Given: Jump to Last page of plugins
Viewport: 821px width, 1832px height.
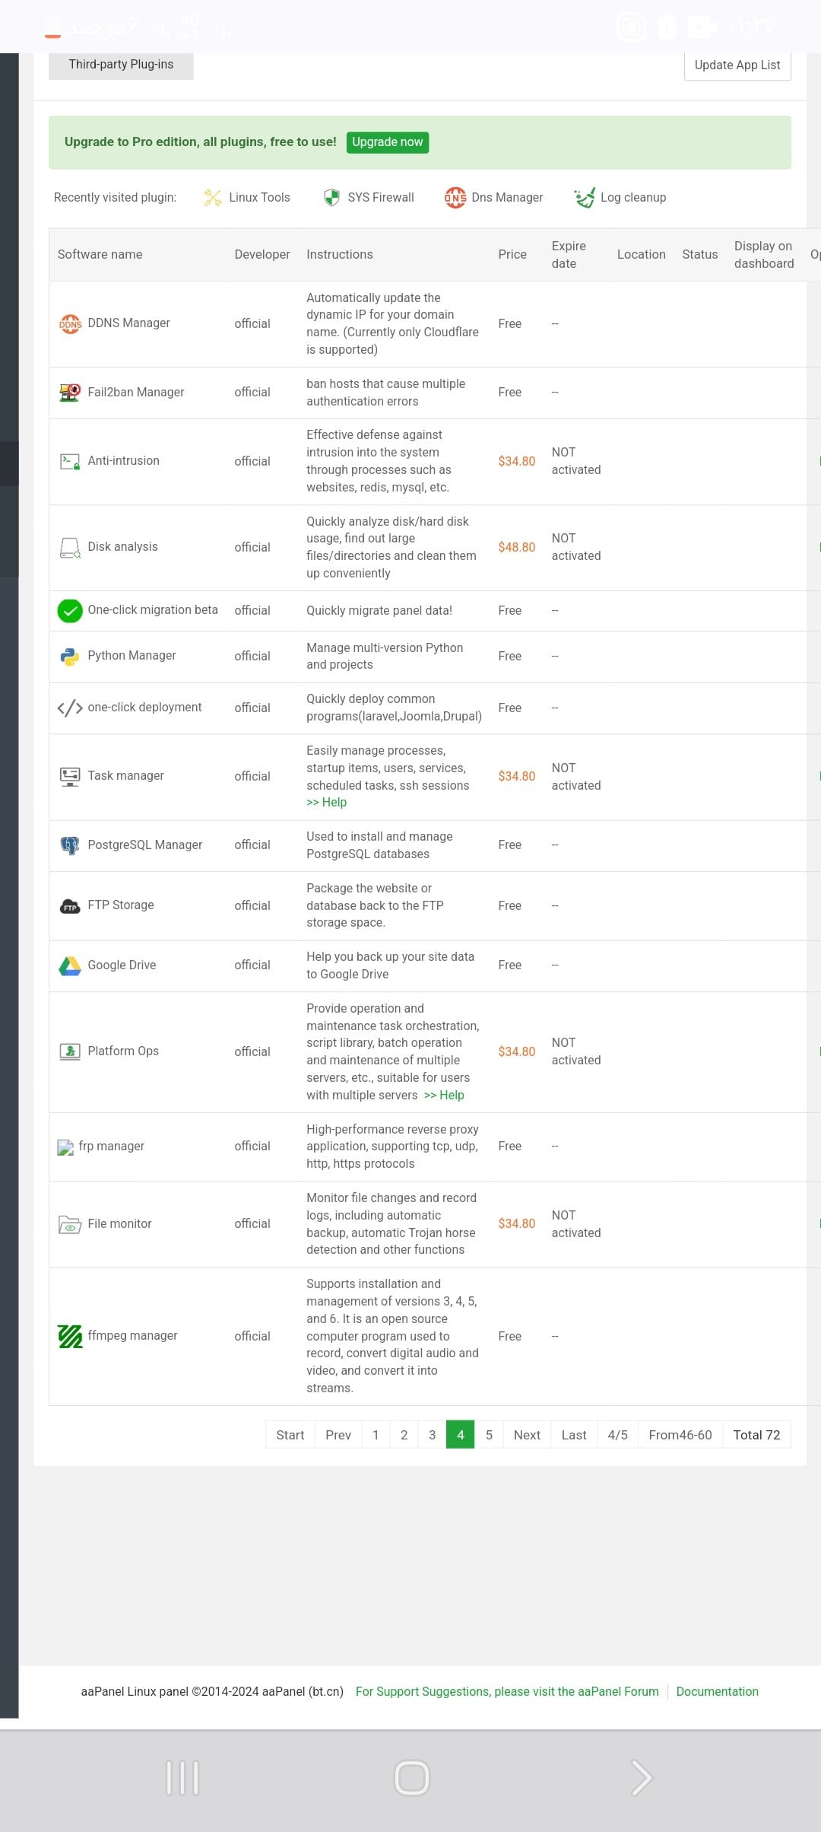Looking at the screenshot, I should [x=574, y=1435].
